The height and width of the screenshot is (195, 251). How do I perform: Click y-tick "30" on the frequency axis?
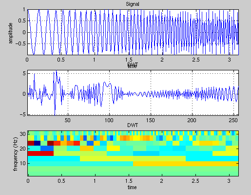[x=23, y=134]
